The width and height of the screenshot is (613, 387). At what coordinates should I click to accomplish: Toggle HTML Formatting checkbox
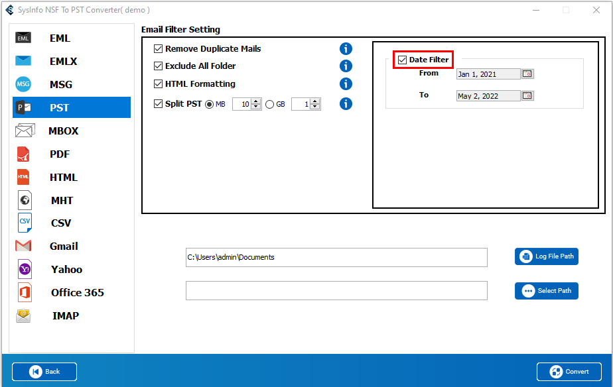(158, 84)
